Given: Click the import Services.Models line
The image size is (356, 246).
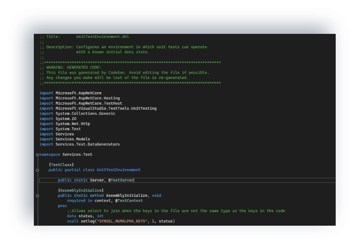Looking at the screenshot, I should 65,139.
